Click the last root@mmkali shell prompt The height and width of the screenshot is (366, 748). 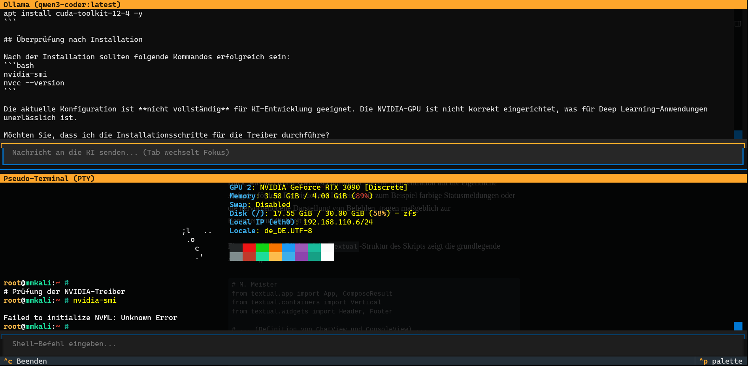click(36, 326)
